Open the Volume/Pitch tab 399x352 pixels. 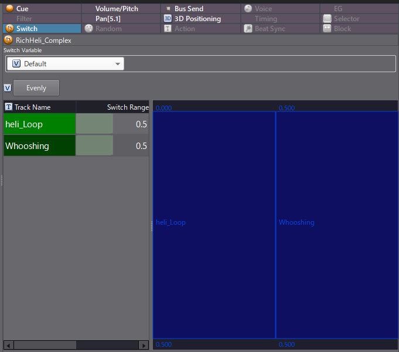(117, 9)
